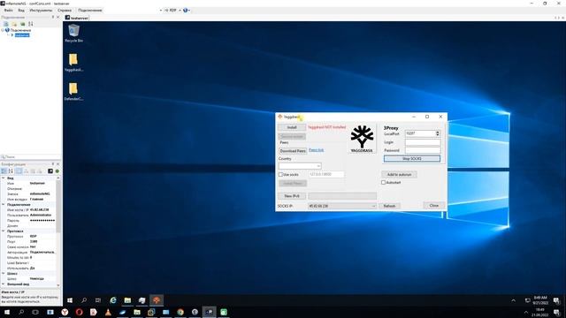The image size is (566, 318).
Task: Open the remote taskbar notification center
Action: [x=556, y=300]
